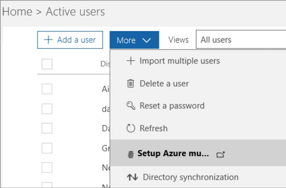Click the partially hidden "Dis" column header
The height and width of the screenshot is (188, 286).
105,64
